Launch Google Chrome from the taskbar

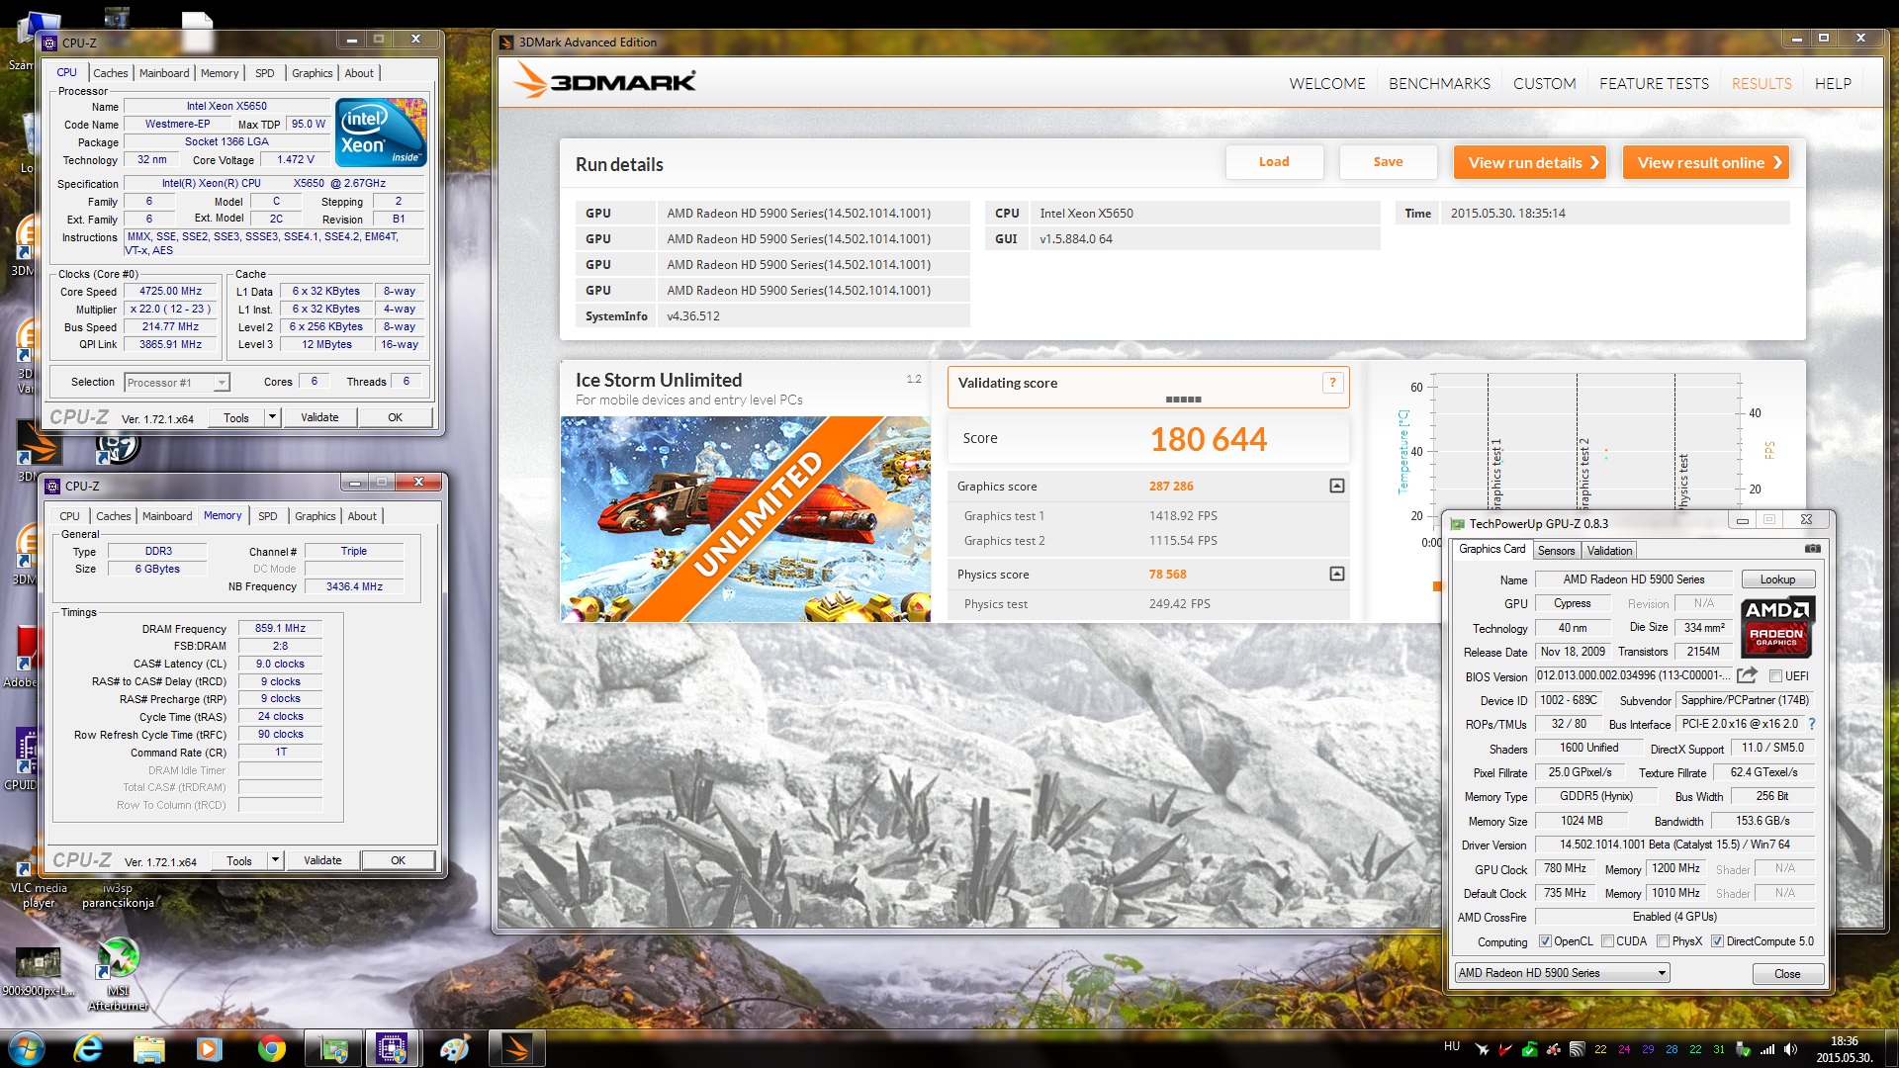271,1047
